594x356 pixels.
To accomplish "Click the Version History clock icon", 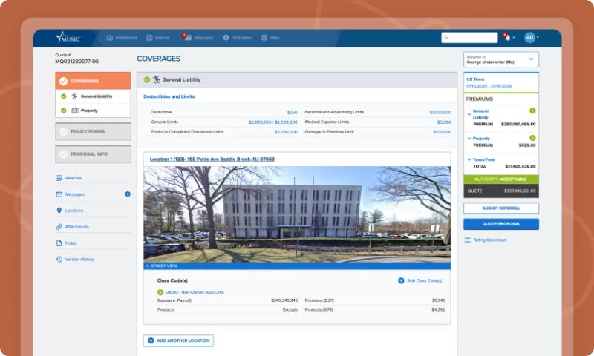I will point(59,260).
